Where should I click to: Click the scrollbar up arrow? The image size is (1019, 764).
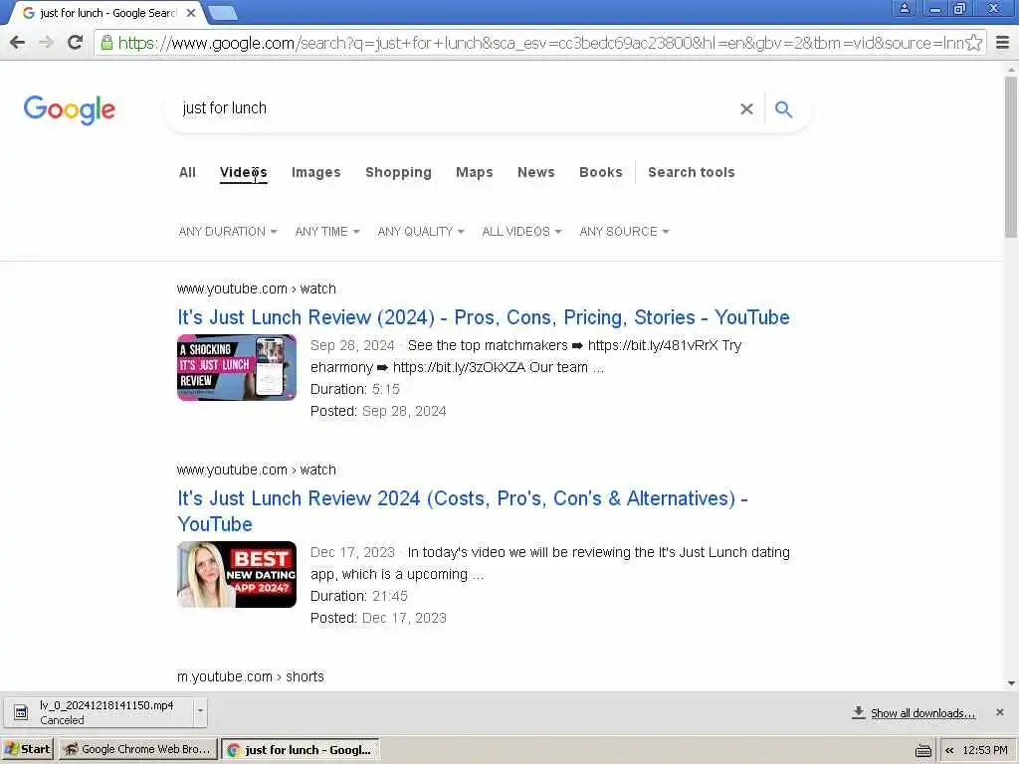1011,69
